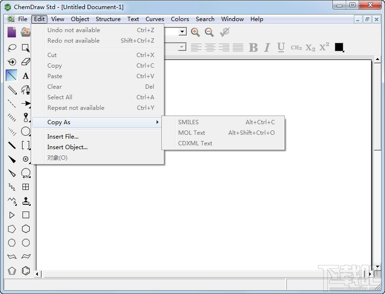Open the Structure menu
The image size is (385, 294).
(108, 19)
